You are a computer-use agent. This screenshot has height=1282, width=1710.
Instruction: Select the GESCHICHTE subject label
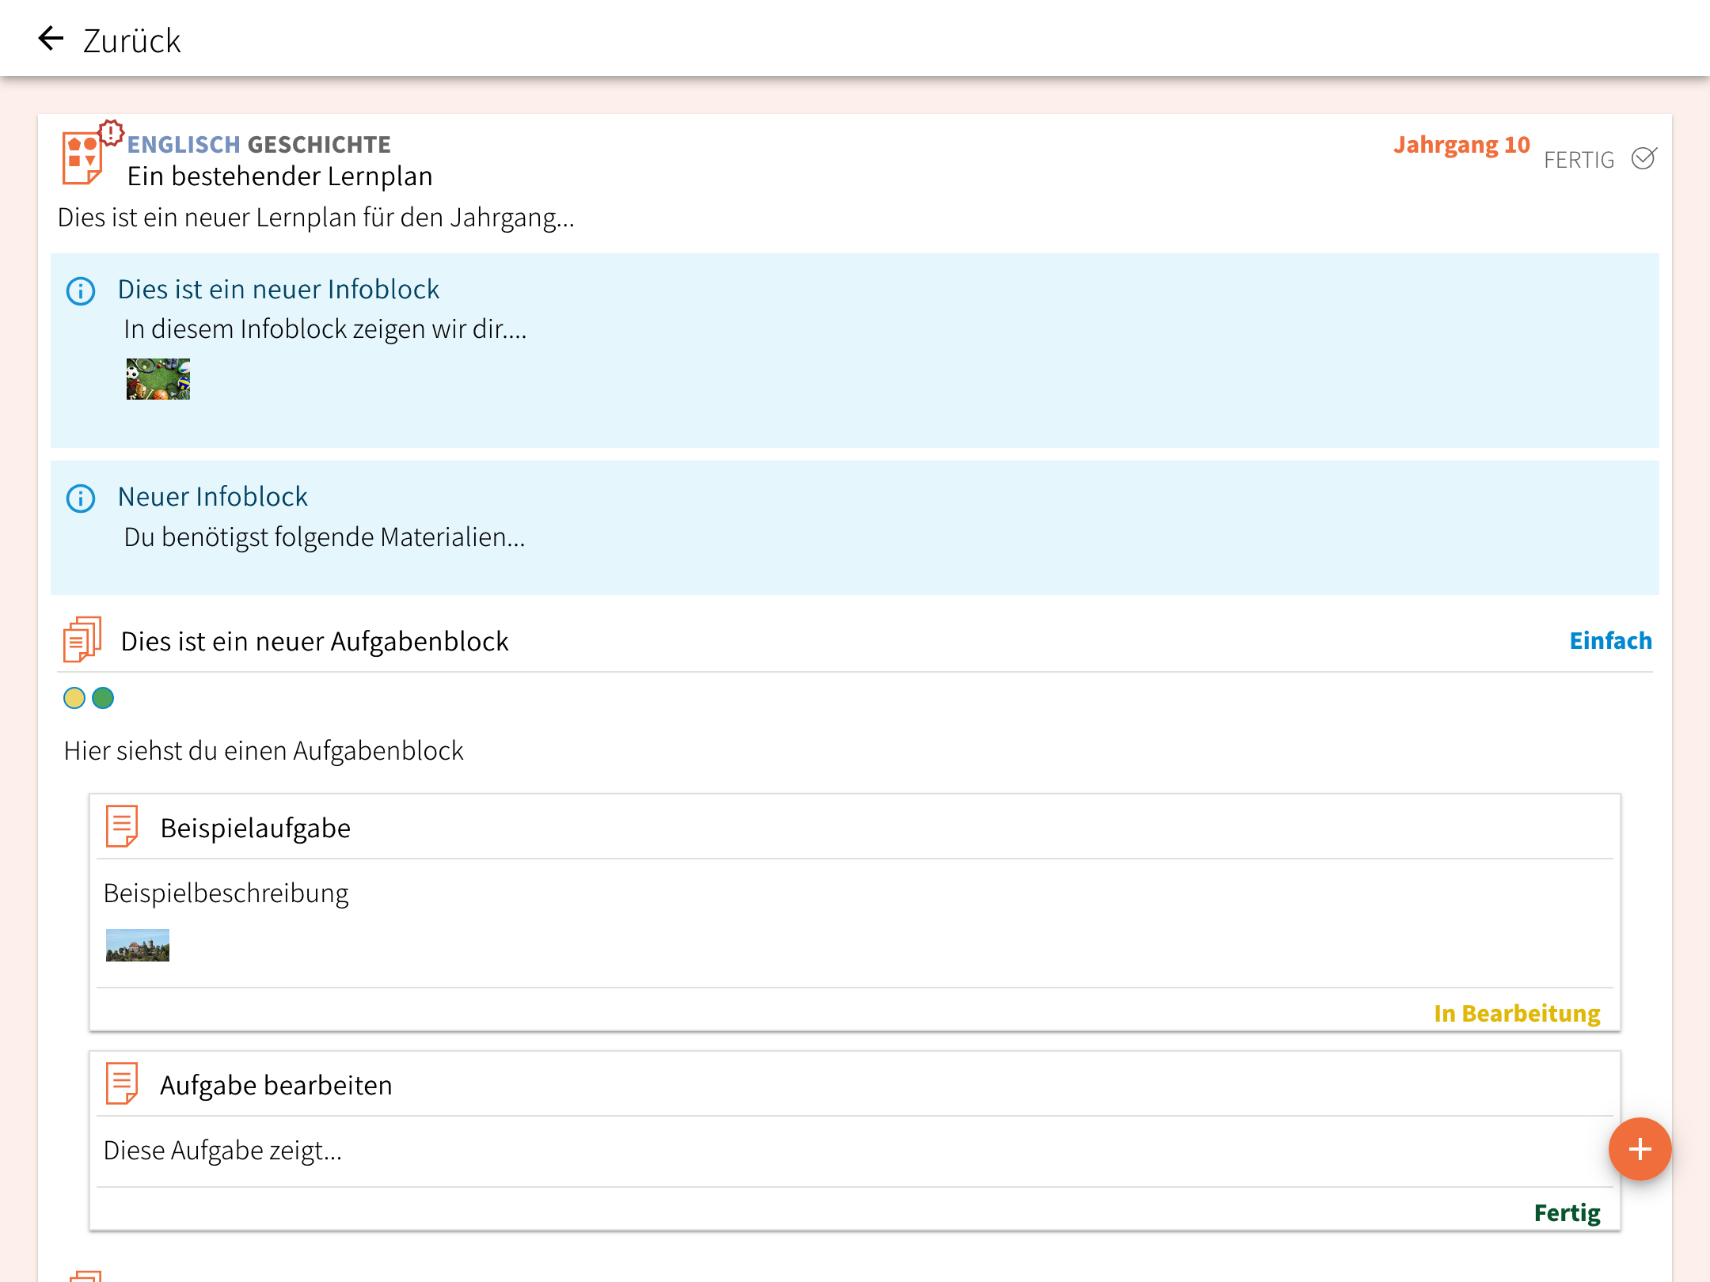coord(319,144)
